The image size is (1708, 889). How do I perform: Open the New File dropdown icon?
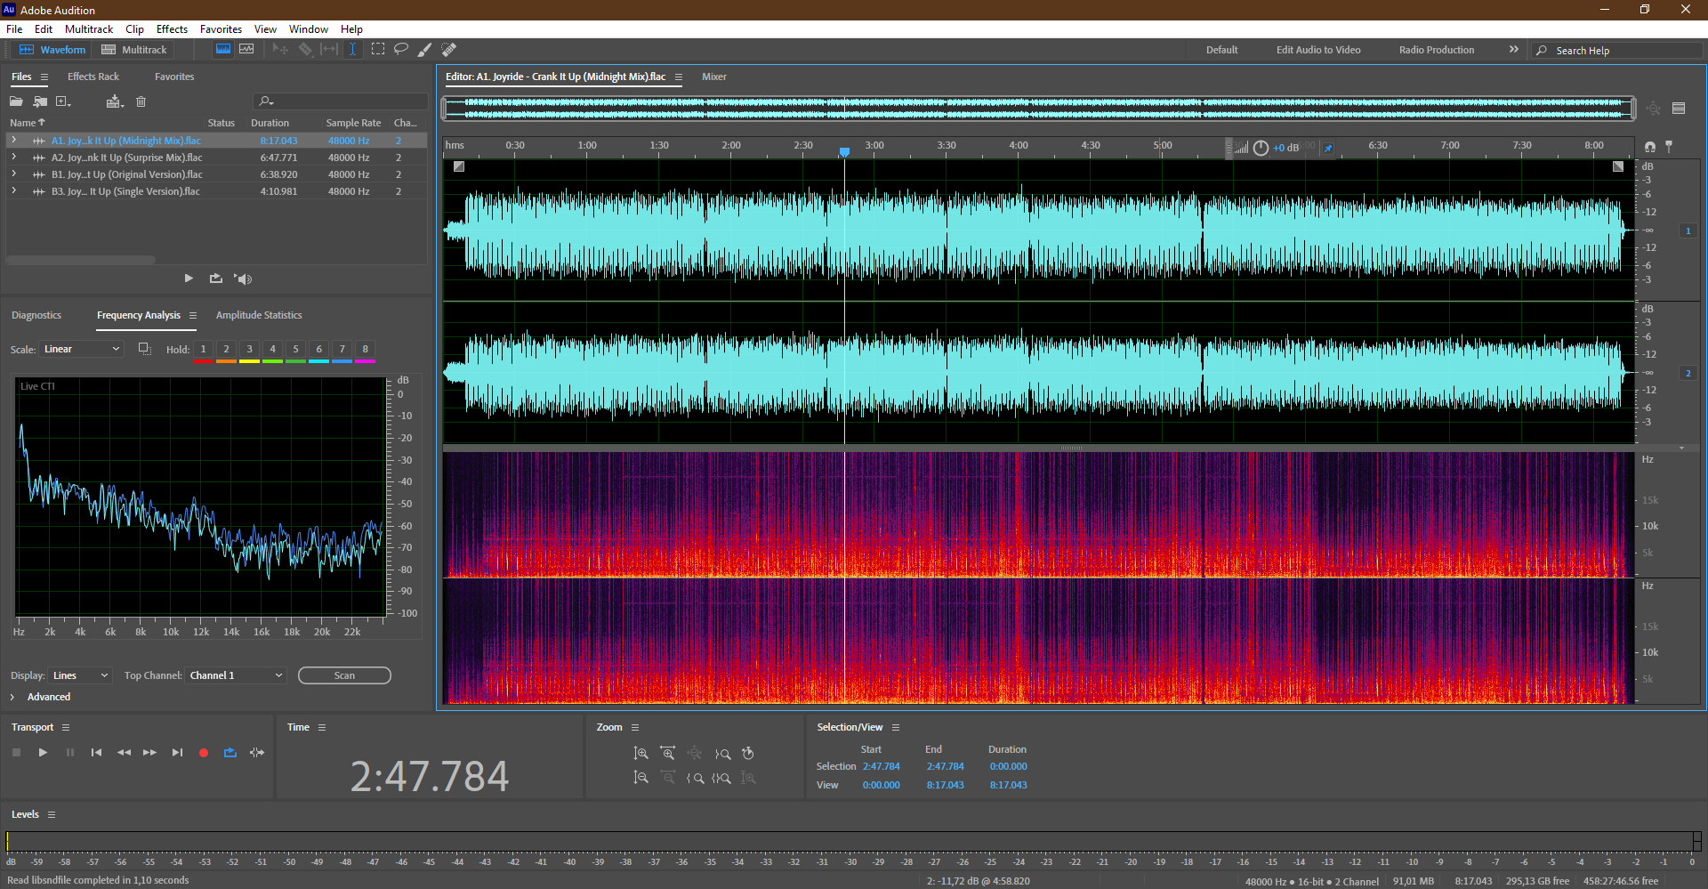tap(63, 101)
